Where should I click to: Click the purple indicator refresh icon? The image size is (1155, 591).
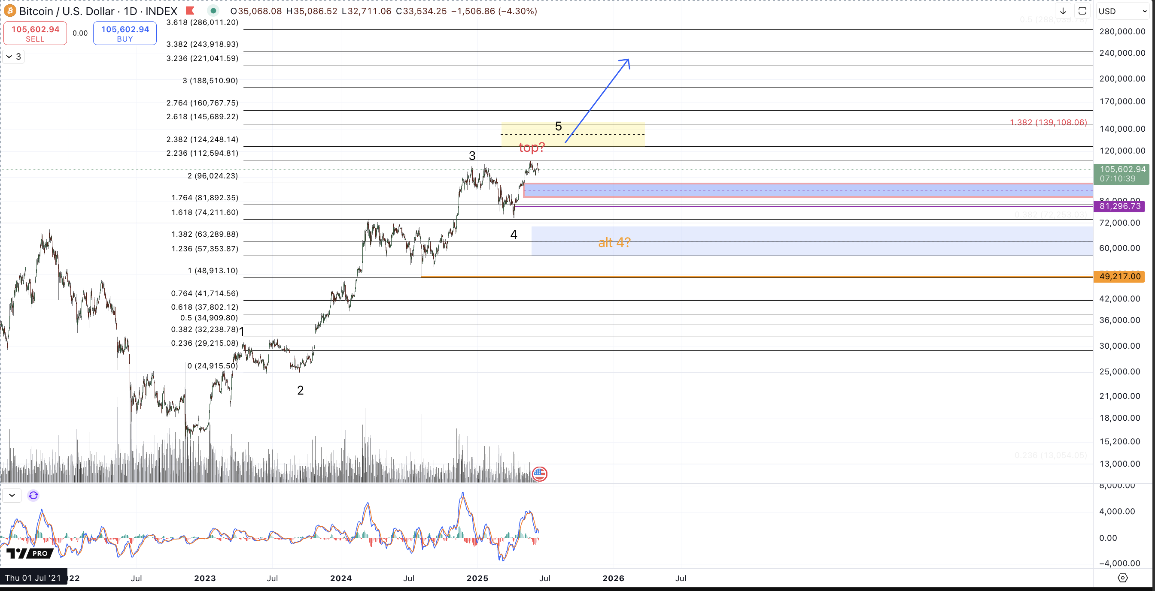click(x=33, y=495)
